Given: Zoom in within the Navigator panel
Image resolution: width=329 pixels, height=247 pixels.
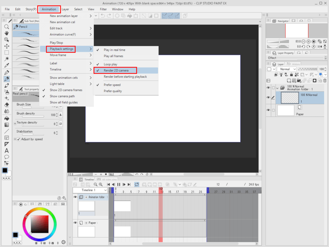Looking at the screenshot, I should (308, 42).
